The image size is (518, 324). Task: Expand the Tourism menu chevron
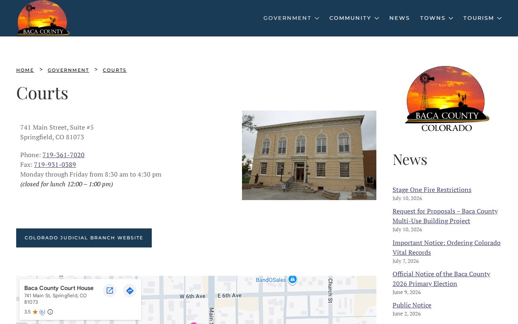pyautogui.click(x=499, y=18)
